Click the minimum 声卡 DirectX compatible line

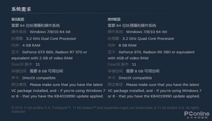click(x=33, y=78)
